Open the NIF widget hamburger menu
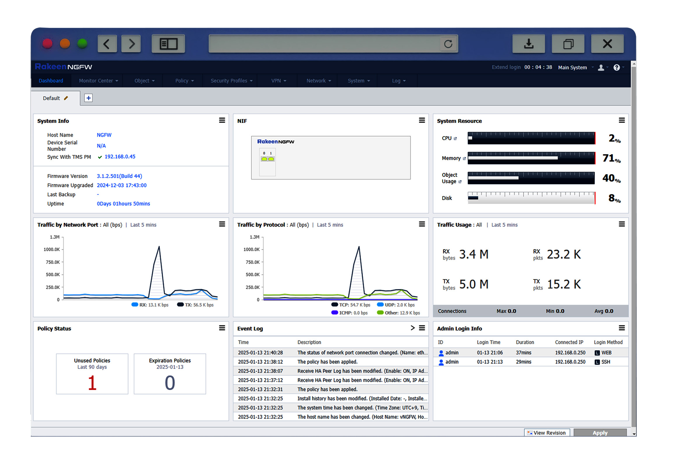Image resolution: width=678 pixels, height=450 pixels. [422, 121]
